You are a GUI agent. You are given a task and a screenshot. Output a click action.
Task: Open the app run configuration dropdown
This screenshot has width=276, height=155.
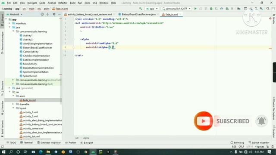pos(152,9)
